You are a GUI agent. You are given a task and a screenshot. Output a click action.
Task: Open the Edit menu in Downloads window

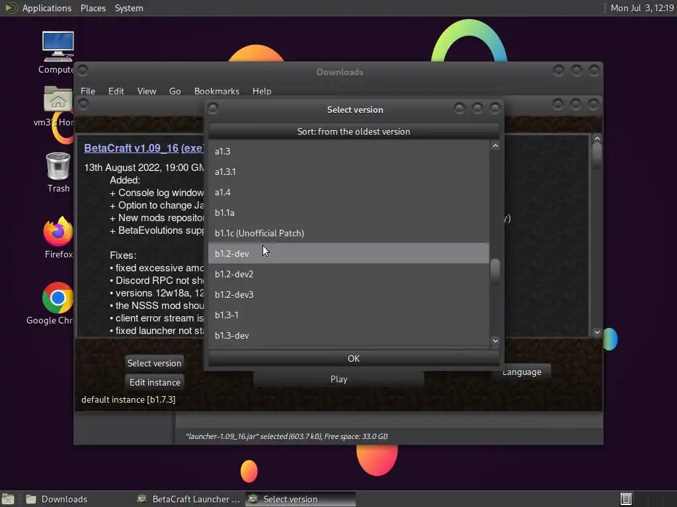click(x=116, y=91)
